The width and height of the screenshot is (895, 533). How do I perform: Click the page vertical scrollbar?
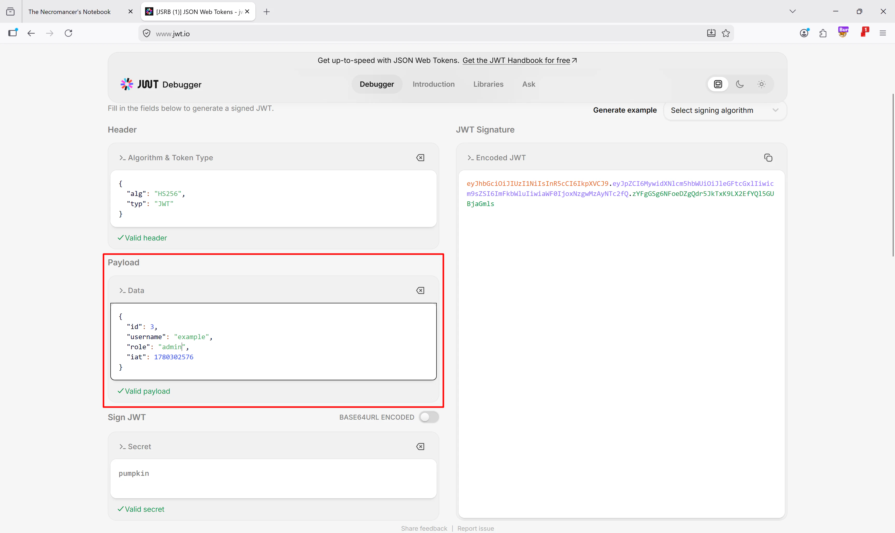(x=892, y=175)
